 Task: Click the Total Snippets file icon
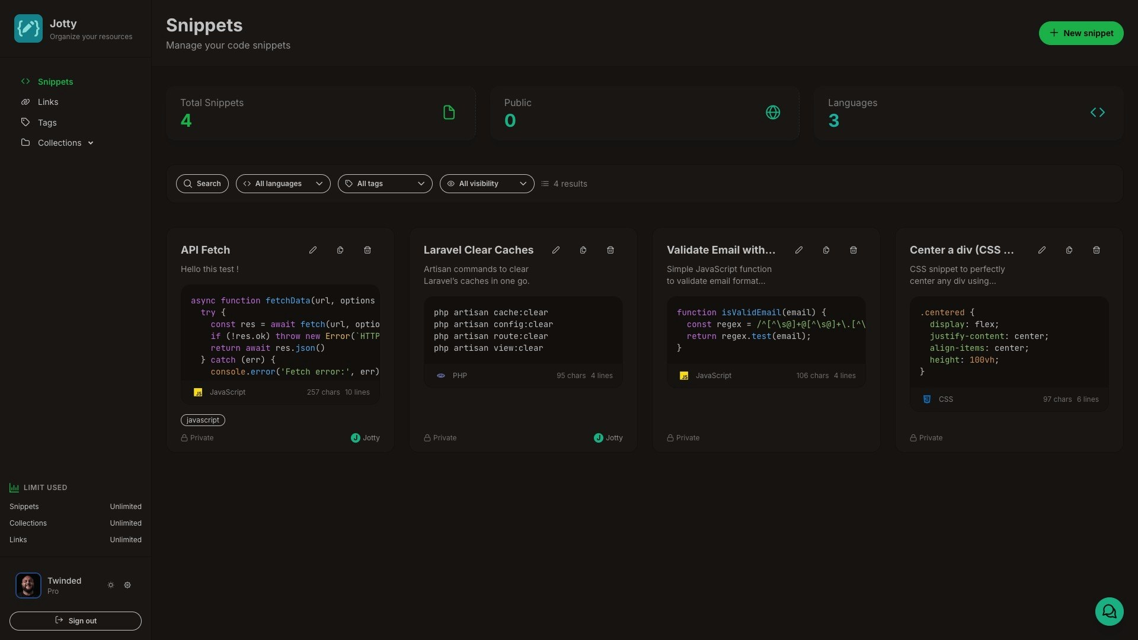449,112
